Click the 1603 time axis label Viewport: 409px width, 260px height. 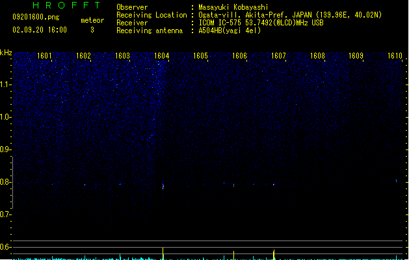(x=122, y=55)
